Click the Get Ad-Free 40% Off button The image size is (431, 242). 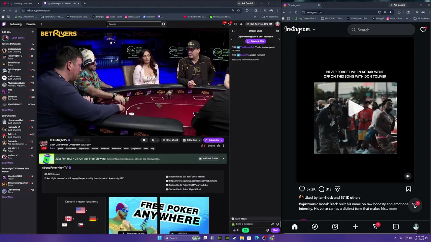259,24
